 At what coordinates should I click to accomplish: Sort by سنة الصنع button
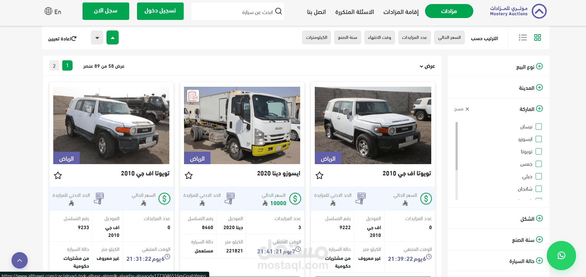(347, 38)
